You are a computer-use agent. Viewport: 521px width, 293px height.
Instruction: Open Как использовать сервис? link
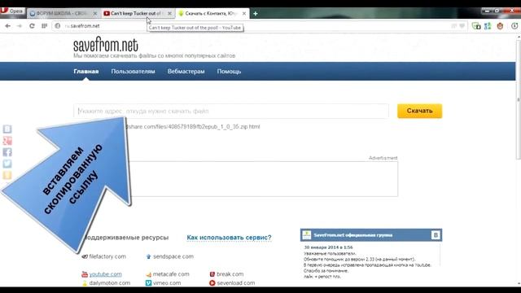[229, 238]
